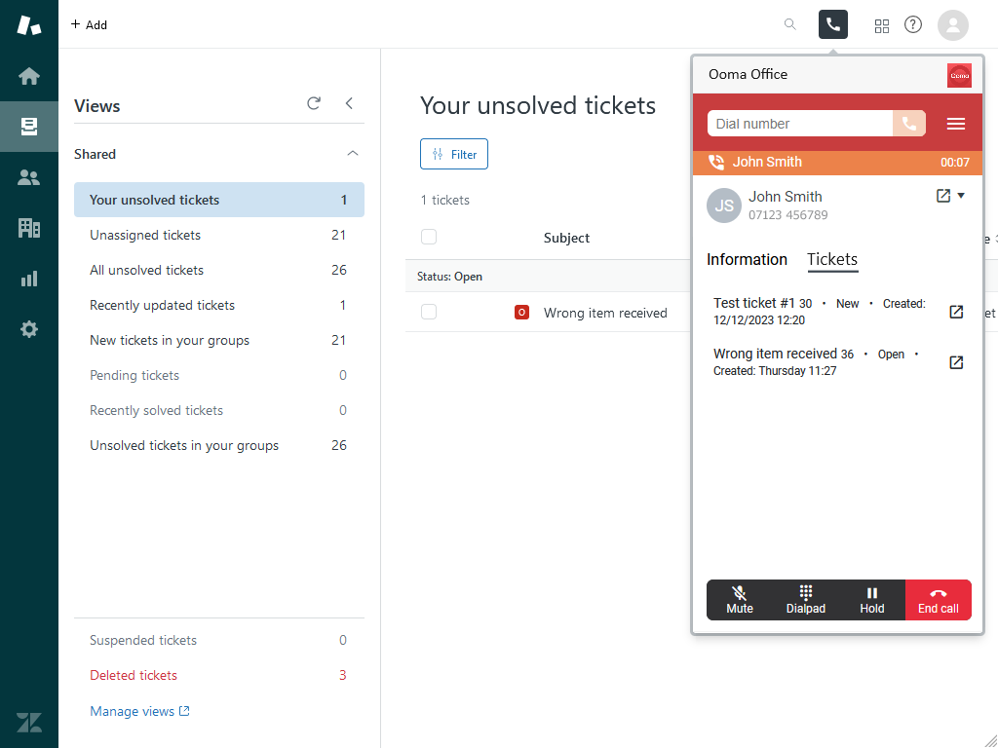This screenshot has width=998, height=748.
Task: Open the Add menu
Action: coord(89,24)
